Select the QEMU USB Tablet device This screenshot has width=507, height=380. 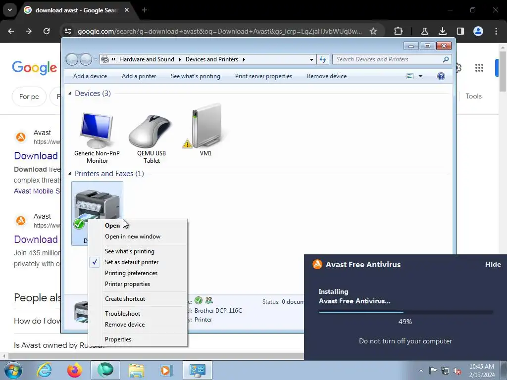pos(151,131)
